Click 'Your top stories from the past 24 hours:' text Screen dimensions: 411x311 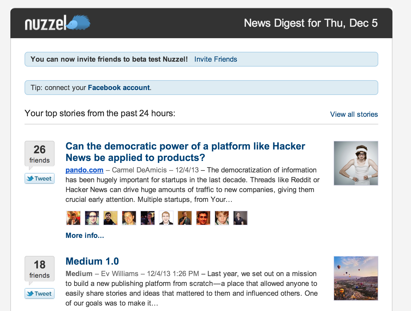pyautogui.click(x=100, y=113)
